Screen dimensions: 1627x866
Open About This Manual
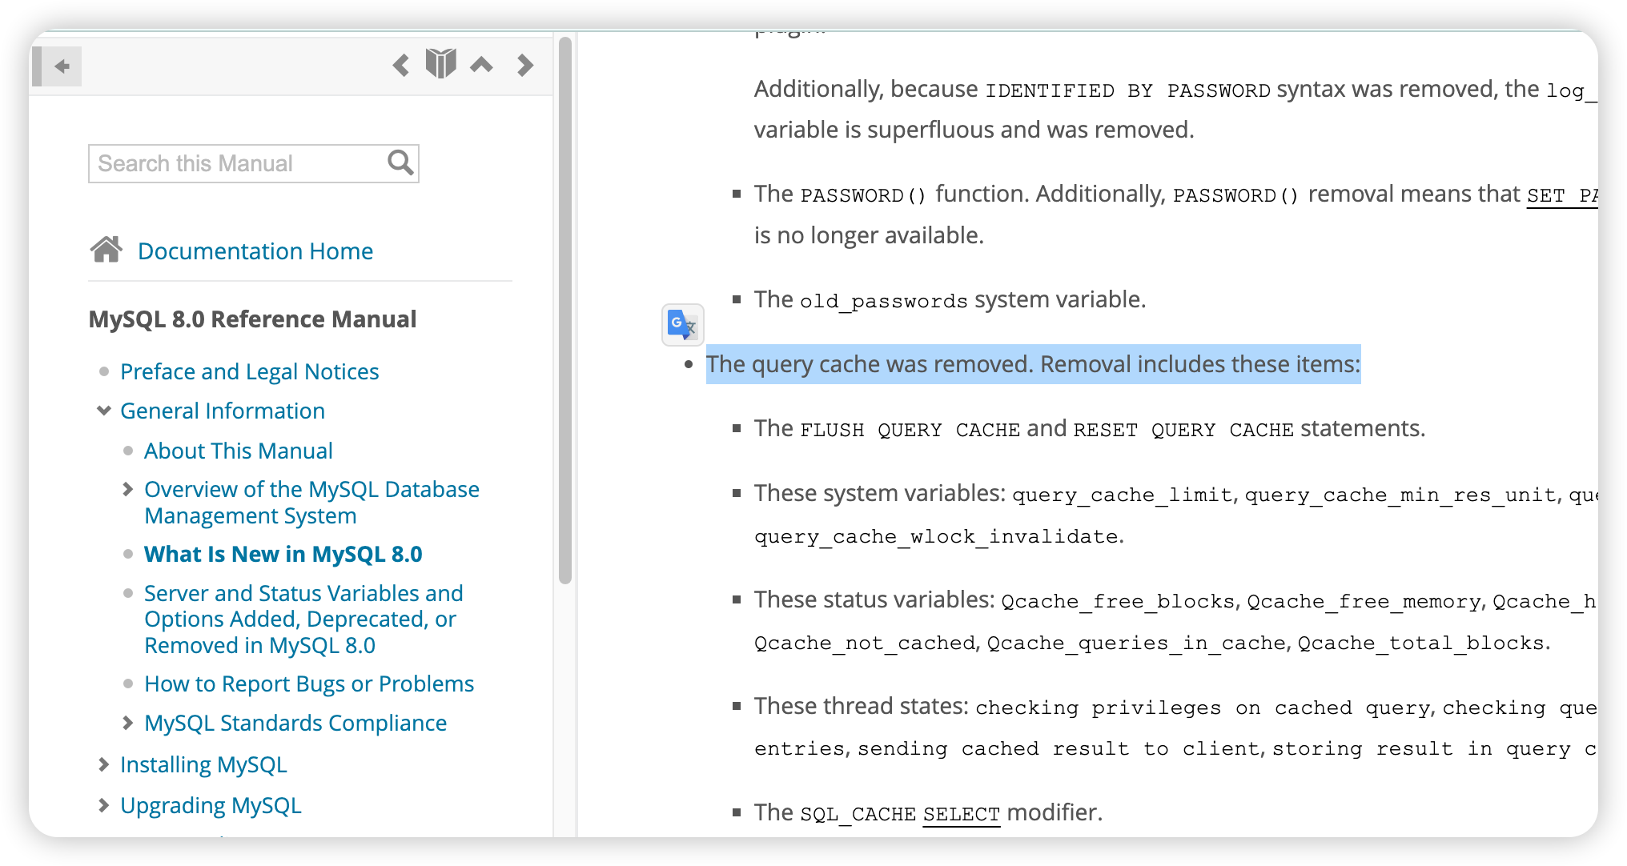pyautogui.click(x=238, y=451)
